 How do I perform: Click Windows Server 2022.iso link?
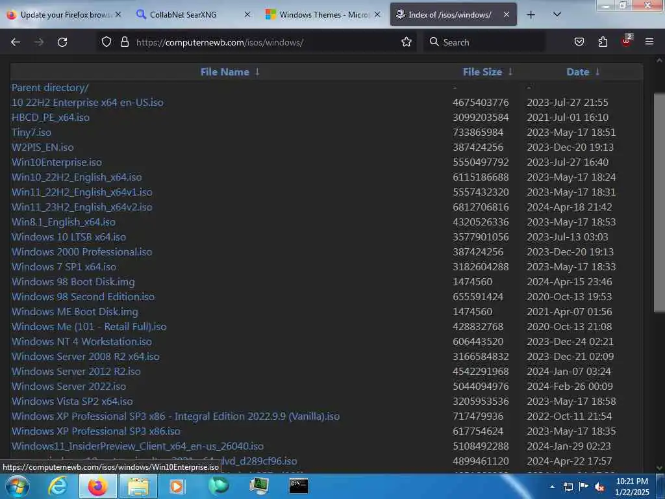(69, 386)
